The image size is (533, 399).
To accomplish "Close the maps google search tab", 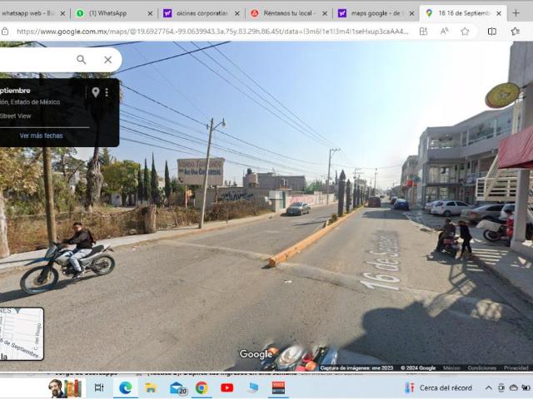I will [x=411, y=13].
